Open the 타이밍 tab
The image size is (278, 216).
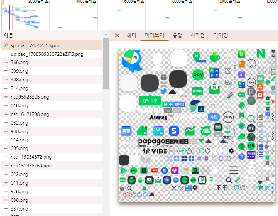coord(220,35)
